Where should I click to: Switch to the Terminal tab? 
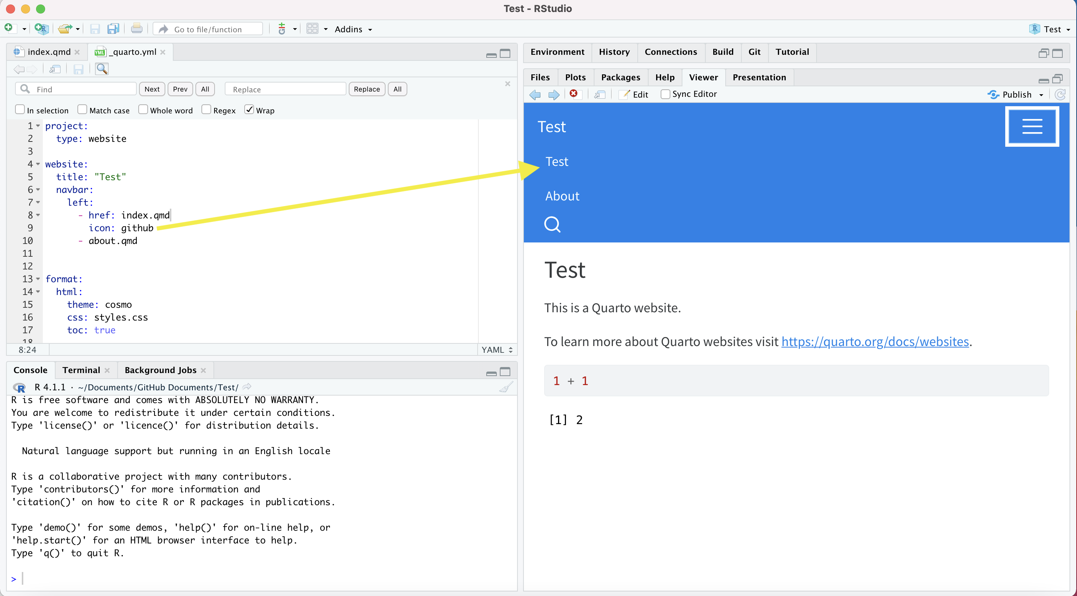point(81,370)
